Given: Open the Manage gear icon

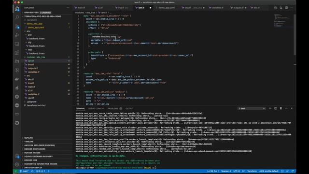Looking at the screenshot, I should [17, 164].
